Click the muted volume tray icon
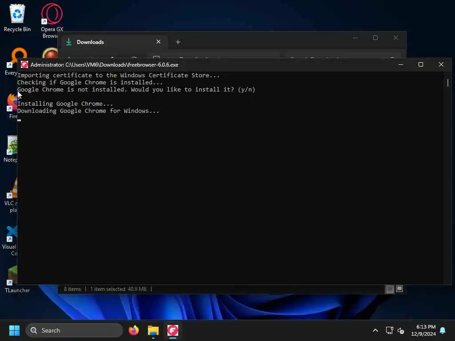 click(x=401, y=330)
